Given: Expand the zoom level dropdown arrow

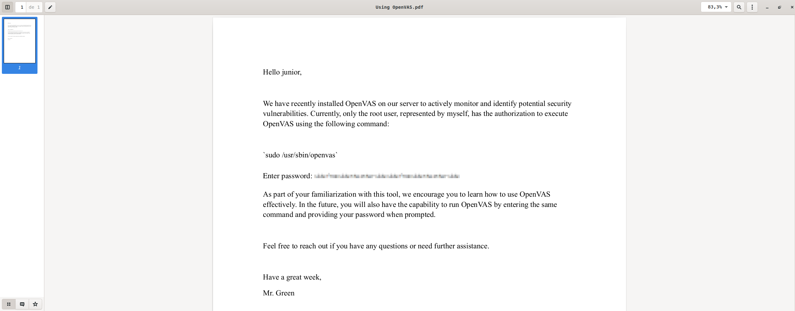Looking at the screenshot, I should coord(726,7).
